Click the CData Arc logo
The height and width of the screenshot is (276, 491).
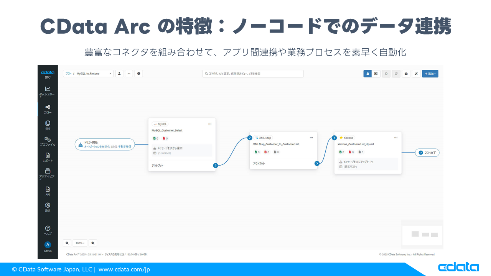48,74
